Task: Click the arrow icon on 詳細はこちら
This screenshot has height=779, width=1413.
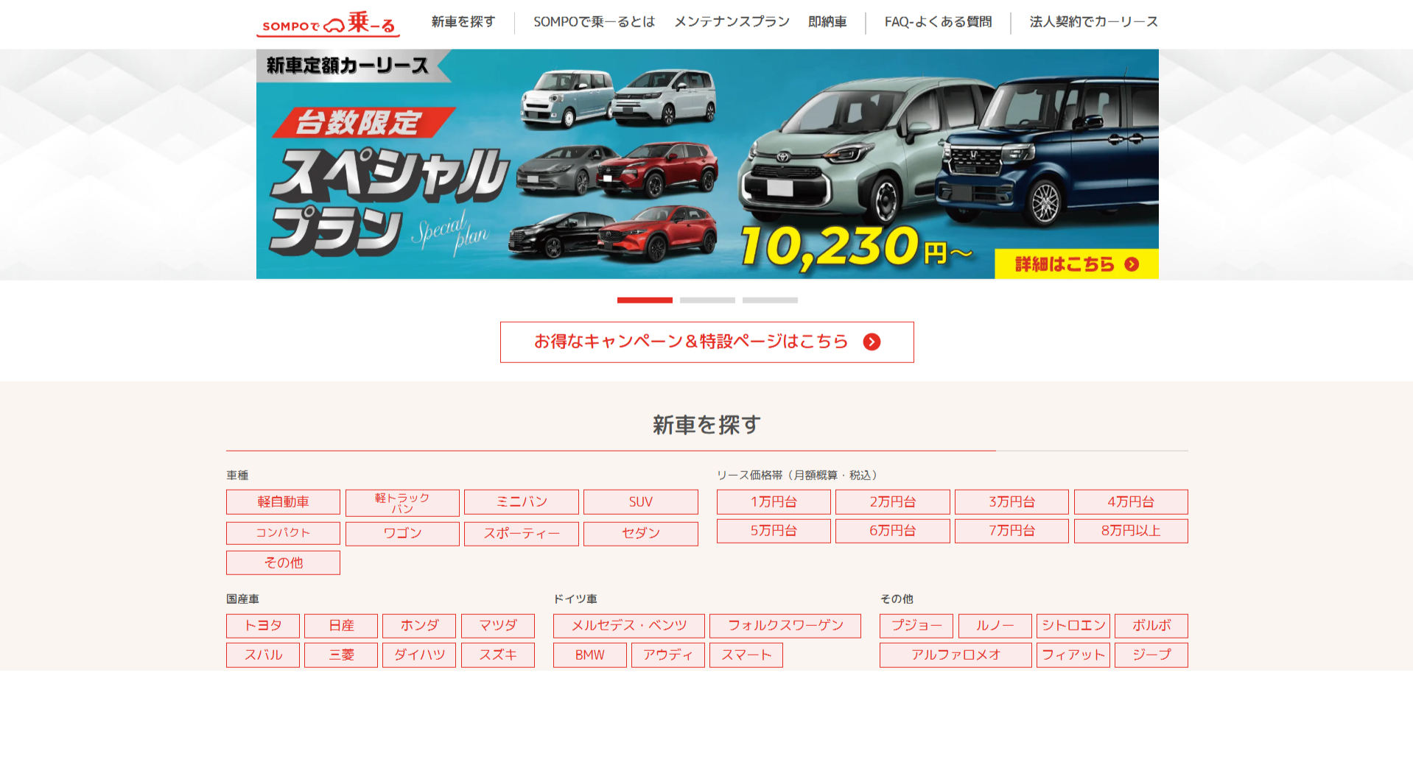Action: click(1132, 264)
